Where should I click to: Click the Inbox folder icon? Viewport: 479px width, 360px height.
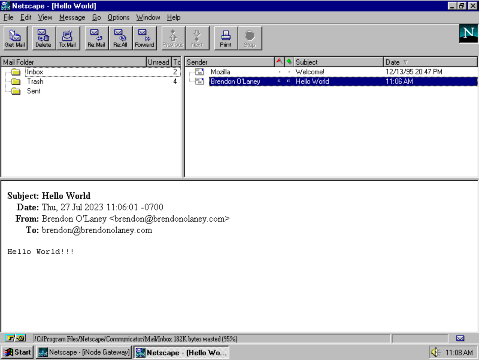point(16,72)
